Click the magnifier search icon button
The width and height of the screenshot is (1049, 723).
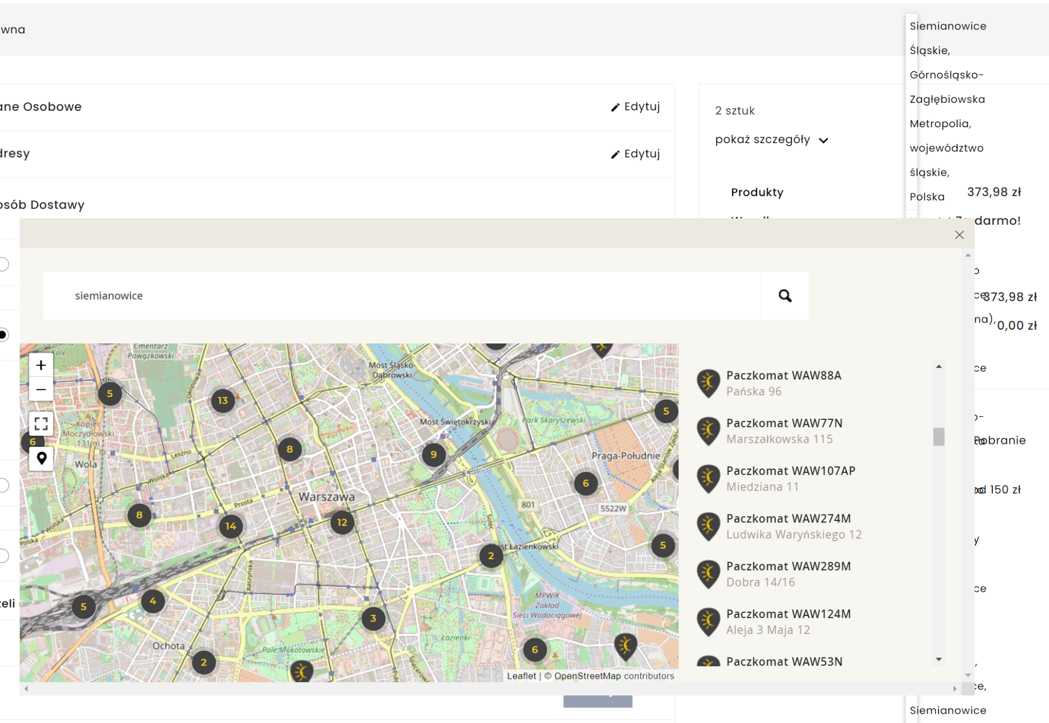785,296
